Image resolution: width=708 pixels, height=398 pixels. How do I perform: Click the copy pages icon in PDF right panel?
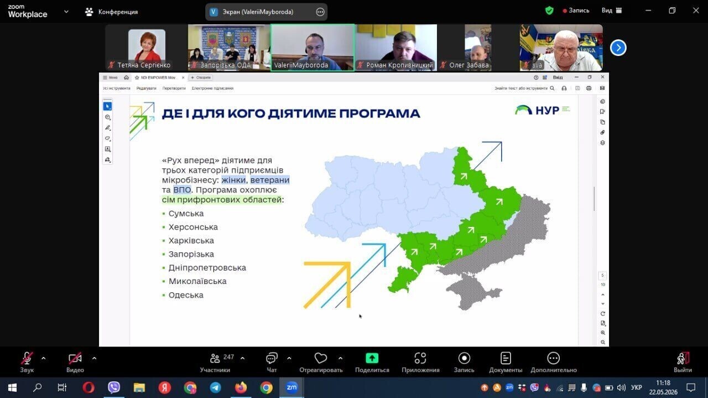602,122
